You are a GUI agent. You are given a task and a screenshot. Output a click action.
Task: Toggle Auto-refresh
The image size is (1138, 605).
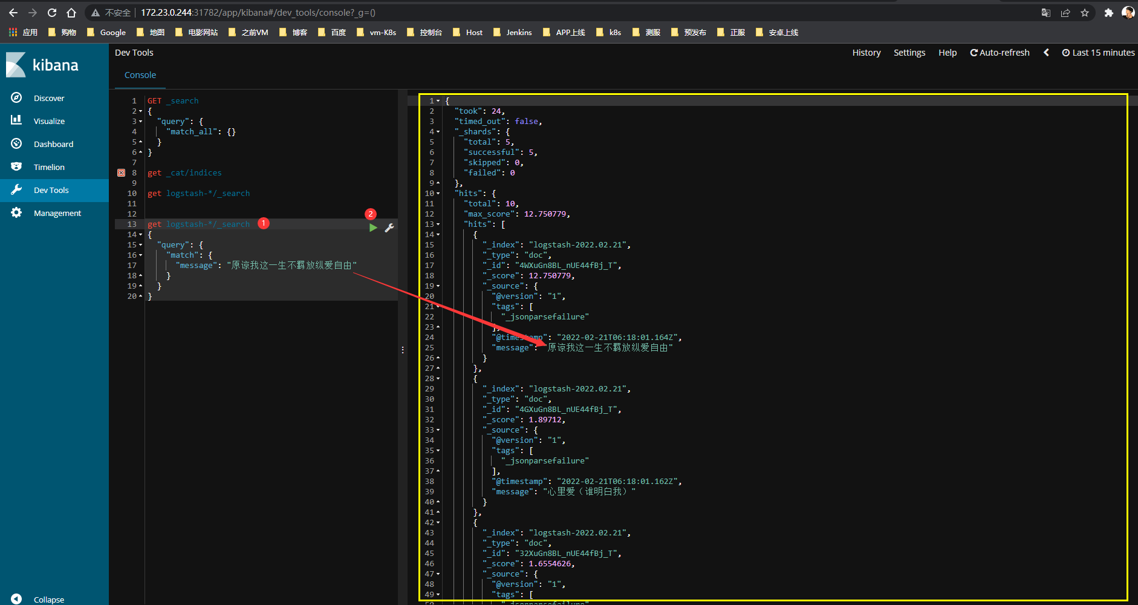click(x=1000, y=53)
